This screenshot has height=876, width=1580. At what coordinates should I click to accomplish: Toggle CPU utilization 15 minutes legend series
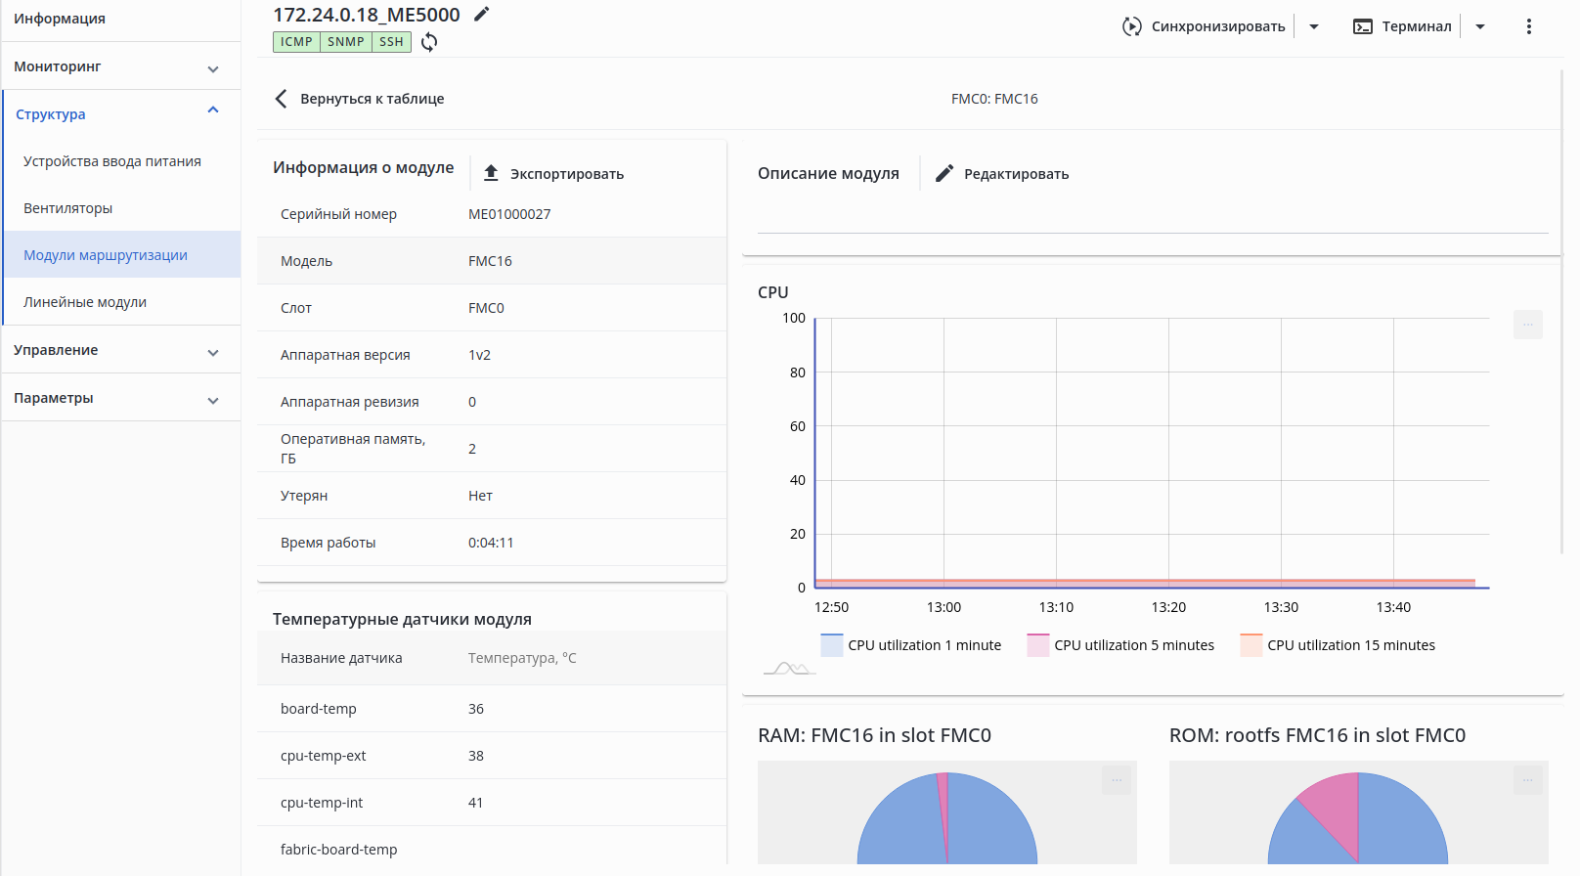[1251, 645]
